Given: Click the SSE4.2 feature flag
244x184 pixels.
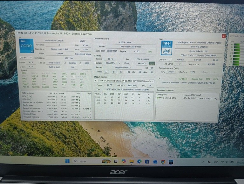Looking at the screenshot, I should (45, 76).
